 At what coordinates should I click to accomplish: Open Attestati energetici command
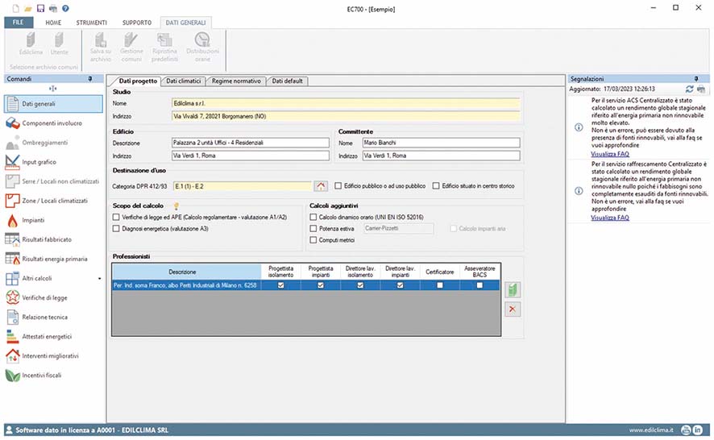tap(54, 337)
